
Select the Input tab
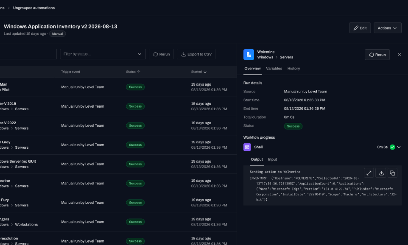pos(272,159)
